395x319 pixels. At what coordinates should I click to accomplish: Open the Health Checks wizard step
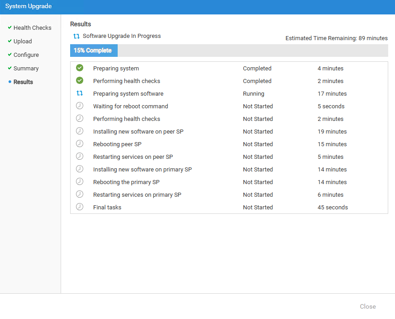click(x=32, y=28)
